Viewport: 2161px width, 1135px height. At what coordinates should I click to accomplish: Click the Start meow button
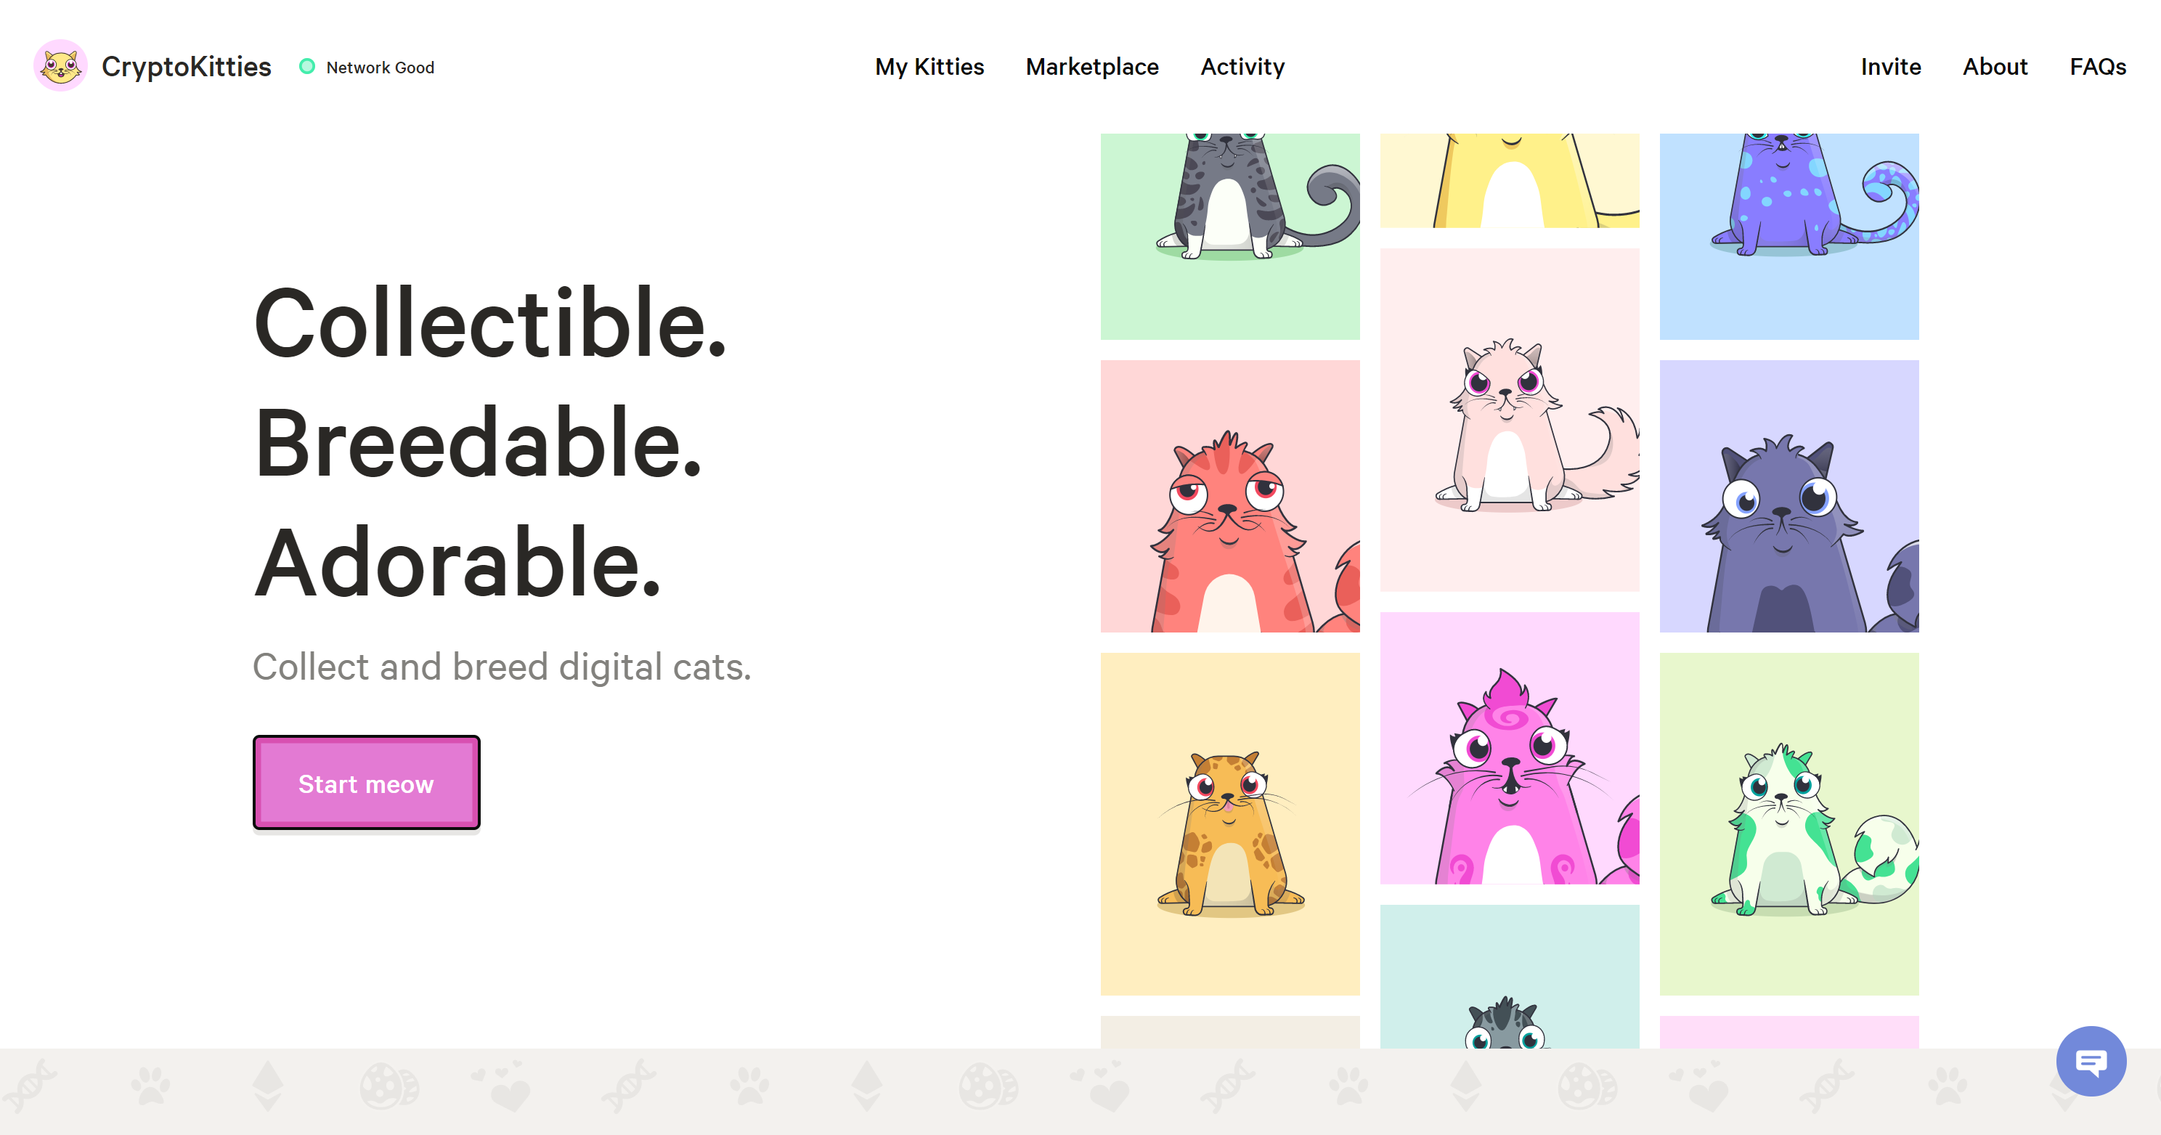coord(367,783)
